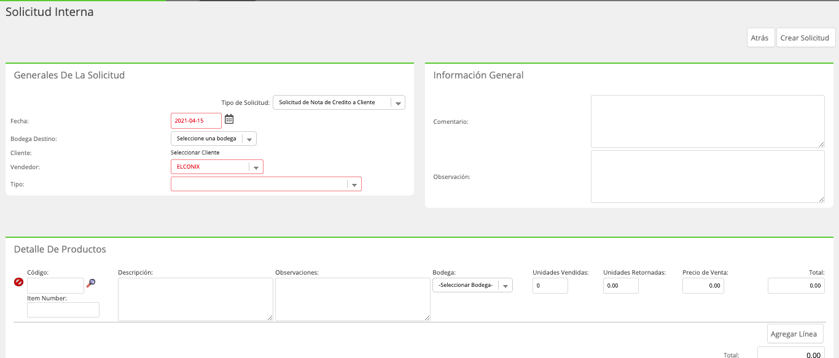
Task: Open the Vendedor dropdown showing ELCONIX
Action: pos(217,167)
